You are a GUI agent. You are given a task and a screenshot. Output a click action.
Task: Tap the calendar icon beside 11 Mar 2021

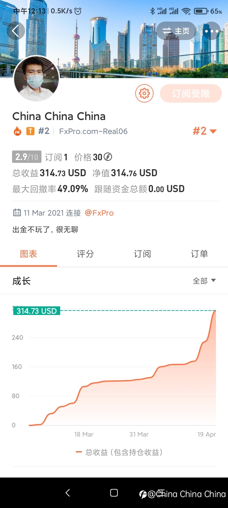click(x=17, y=213)
